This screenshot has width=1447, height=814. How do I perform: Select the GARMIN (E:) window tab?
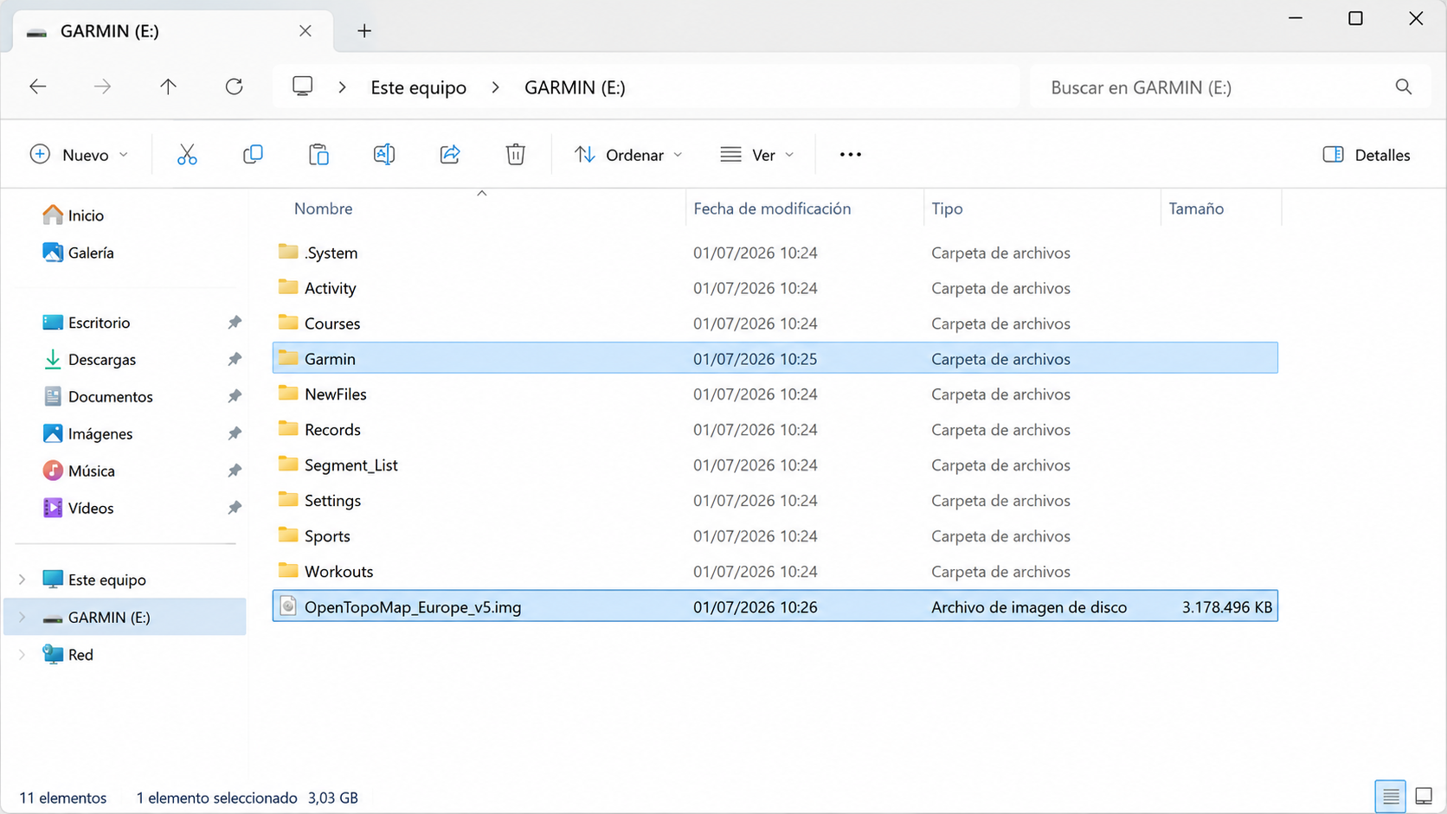172,32
